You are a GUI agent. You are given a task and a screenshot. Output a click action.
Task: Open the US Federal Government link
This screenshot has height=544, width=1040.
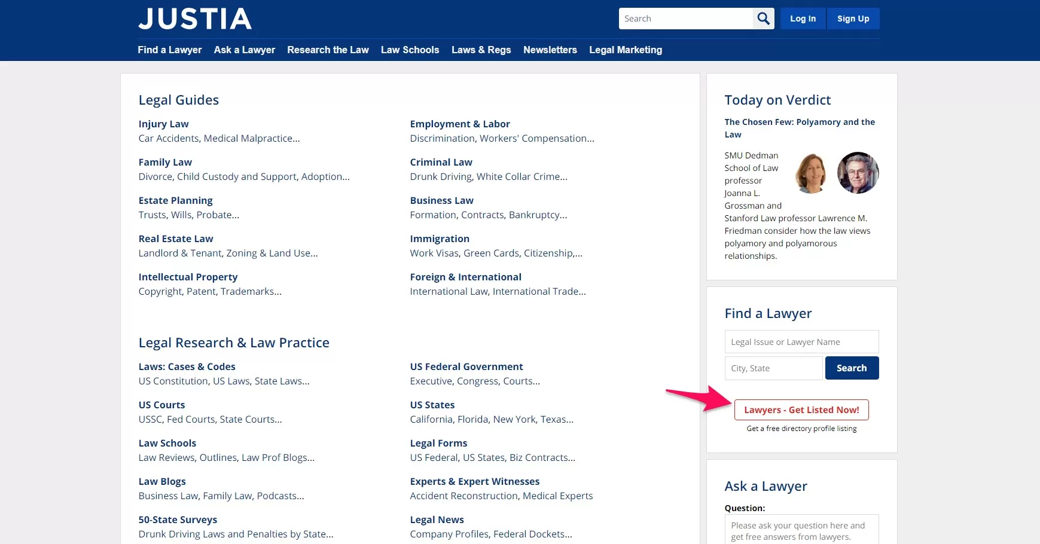(466, 366)
